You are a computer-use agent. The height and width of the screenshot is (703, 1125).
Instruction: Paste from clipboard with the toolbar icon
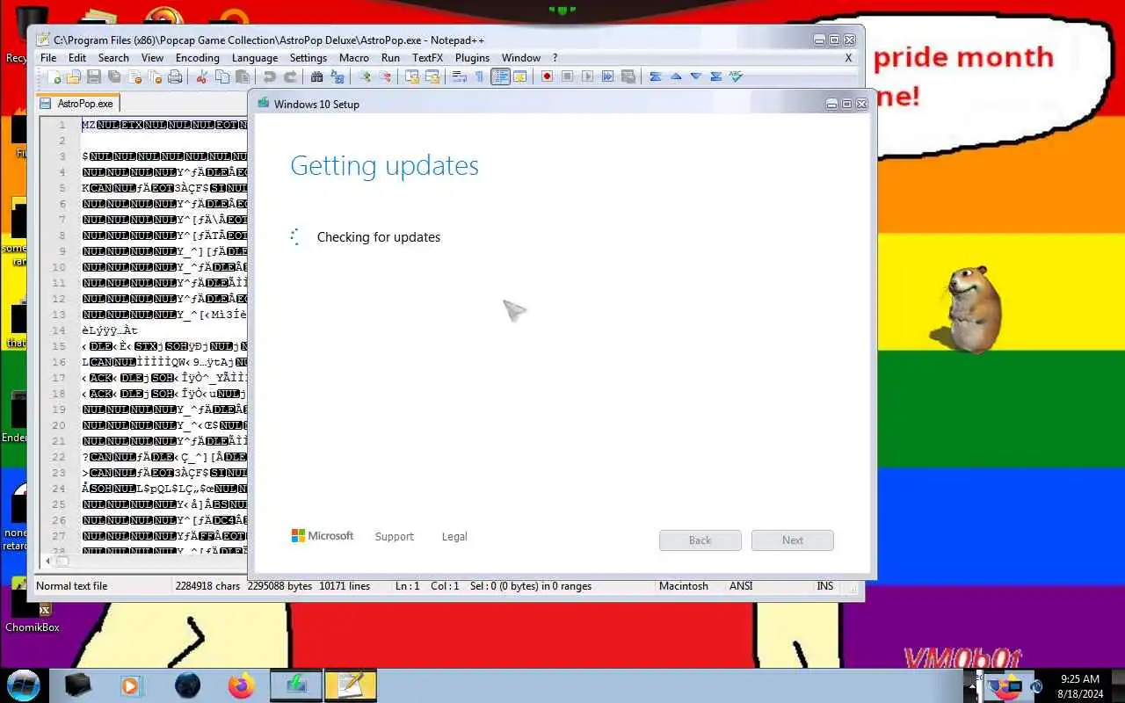[243, 76]
